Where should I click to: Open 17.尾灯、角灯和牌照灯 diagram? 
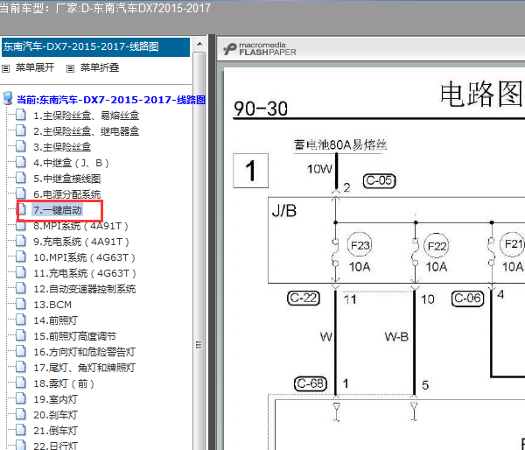tap(84, 368)
